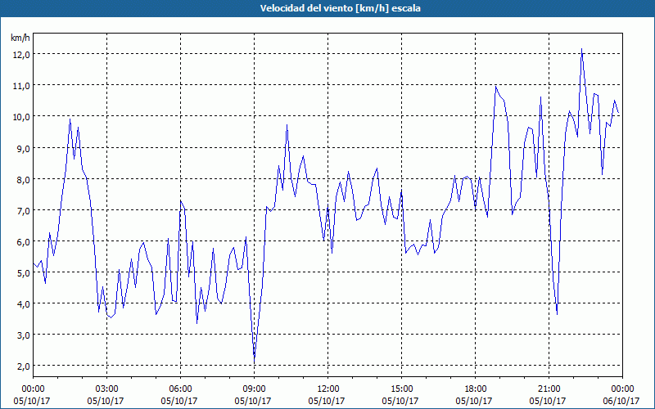Click the '05/10/17' date under 12:00

click(327, 401)
